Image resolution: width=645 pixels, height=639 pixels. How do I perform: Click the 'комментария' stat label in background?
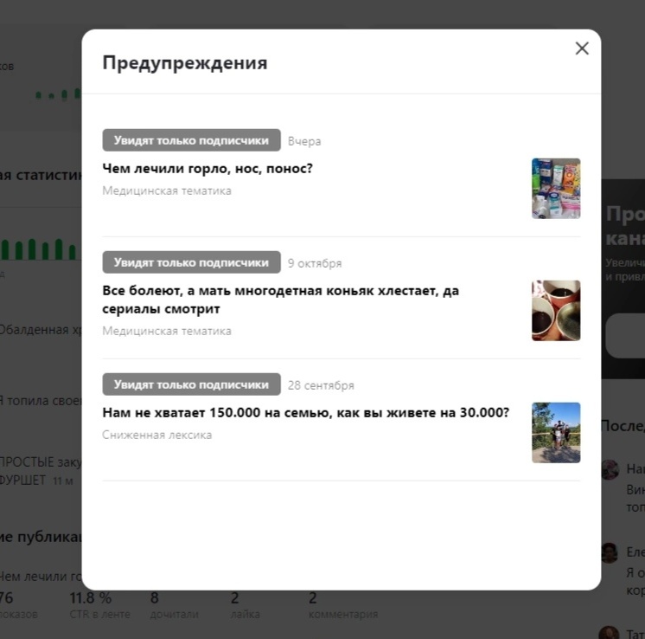pyautogui.click(x=343, y=614)
